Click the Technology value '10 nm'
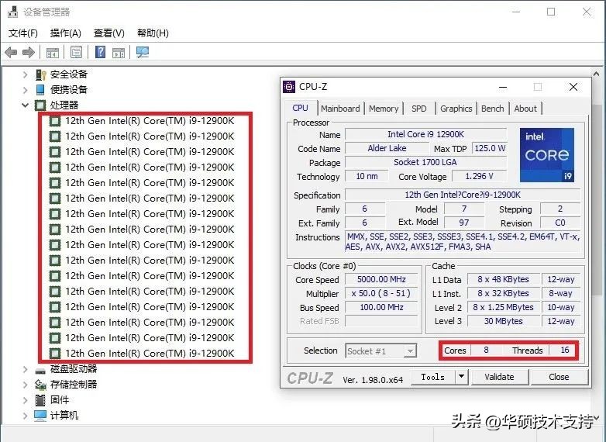 [367, 176]
